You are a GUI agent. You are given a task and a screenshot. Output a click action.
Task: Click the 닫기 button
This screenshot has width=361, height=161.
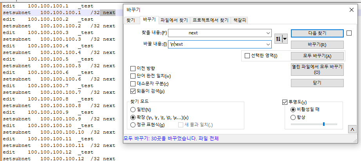pyautogui.click(x=317, y=83)
